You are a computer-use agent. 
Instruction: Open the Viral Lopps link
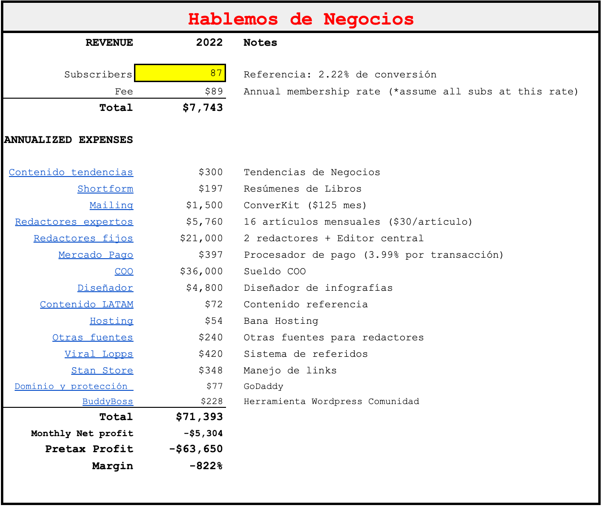99,354
